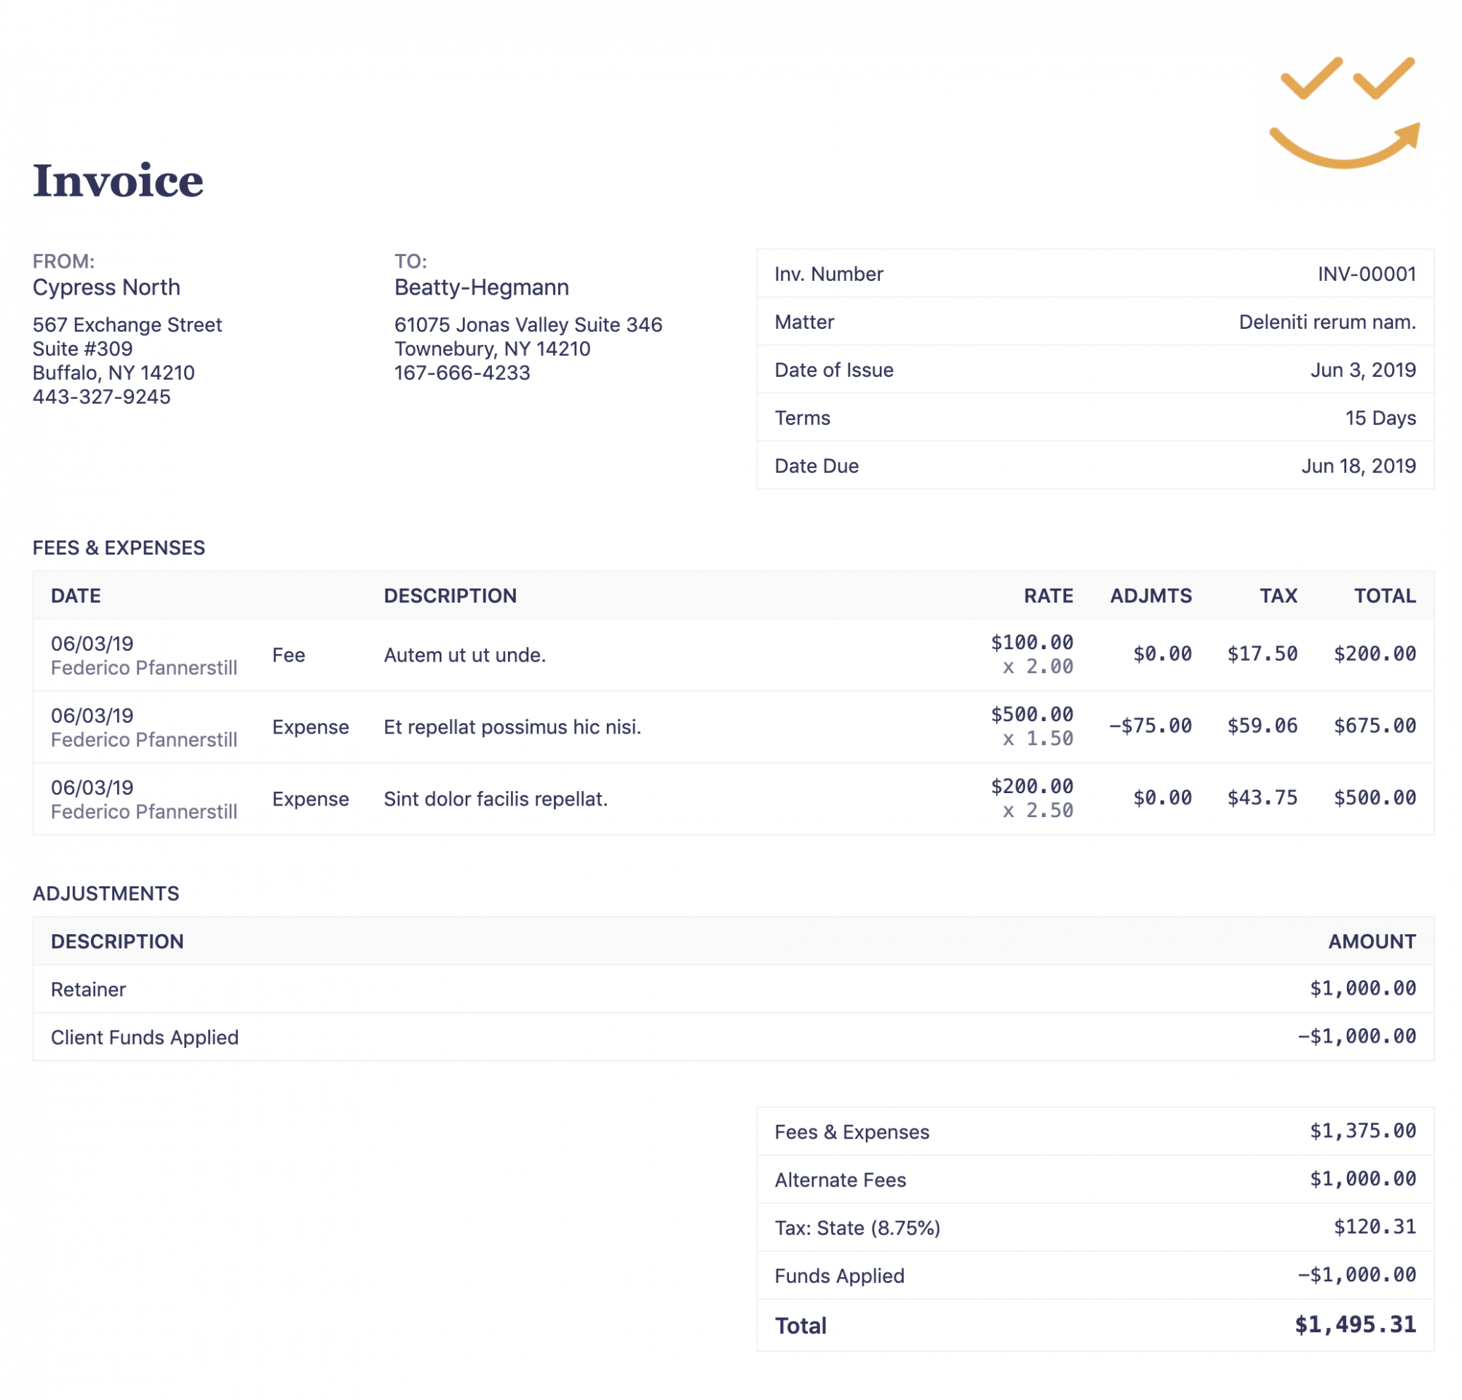Click the $200.00 rate value
The image size is (1462, 1400).
[1032, 786]
